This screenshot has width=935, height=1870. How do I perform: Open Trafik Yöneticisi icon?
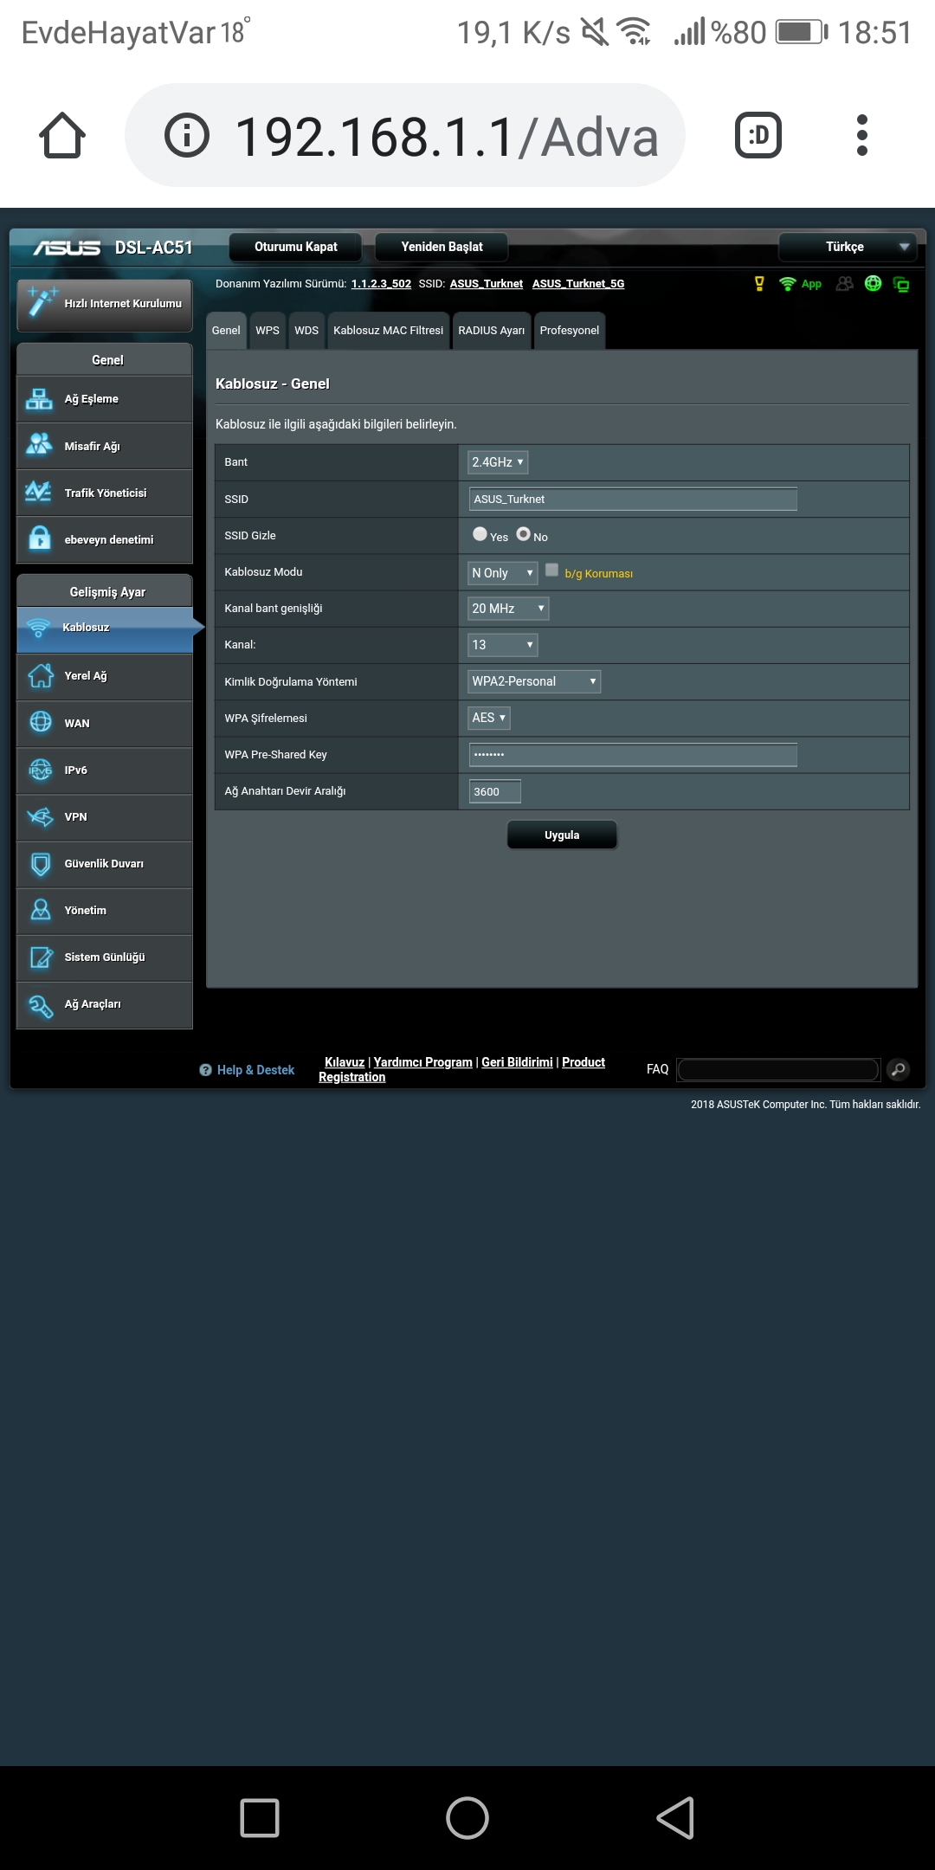39,492
